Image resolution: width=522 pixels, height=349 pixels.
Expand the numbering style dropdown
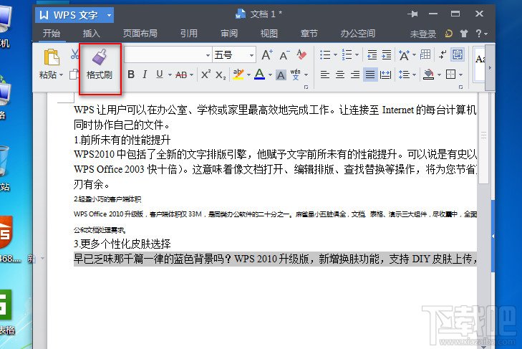[357, 54]
